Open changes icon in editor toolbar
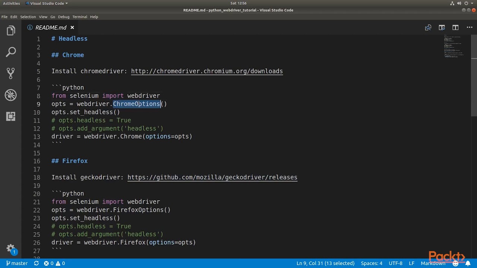The height and width of the screenshot is (268, 477). click(x=428, y=28)
